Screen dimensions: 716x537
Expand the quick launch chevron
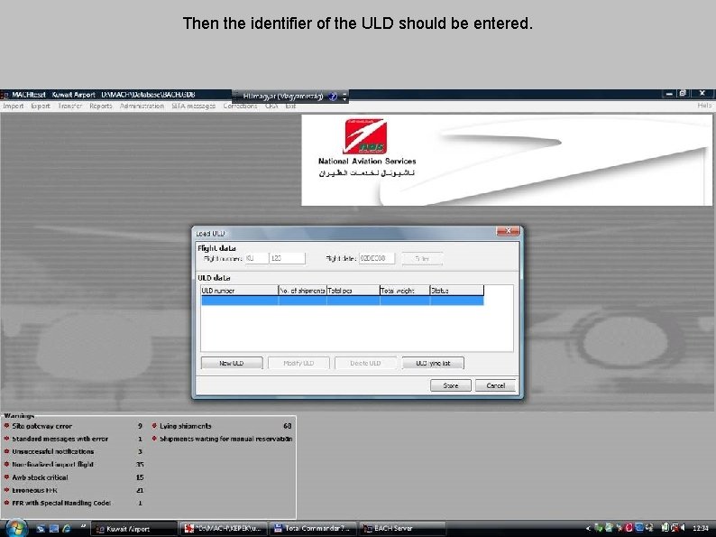pyautogui.click(x=83, y=526)
